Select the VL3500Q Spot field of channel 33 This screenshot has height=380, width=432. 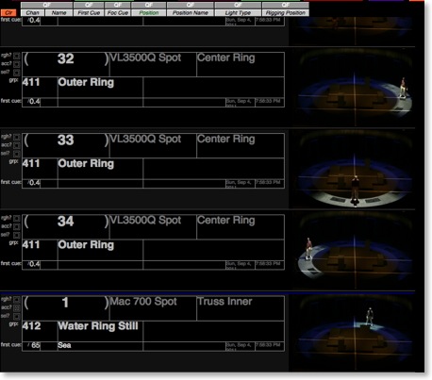pos(153,145)
